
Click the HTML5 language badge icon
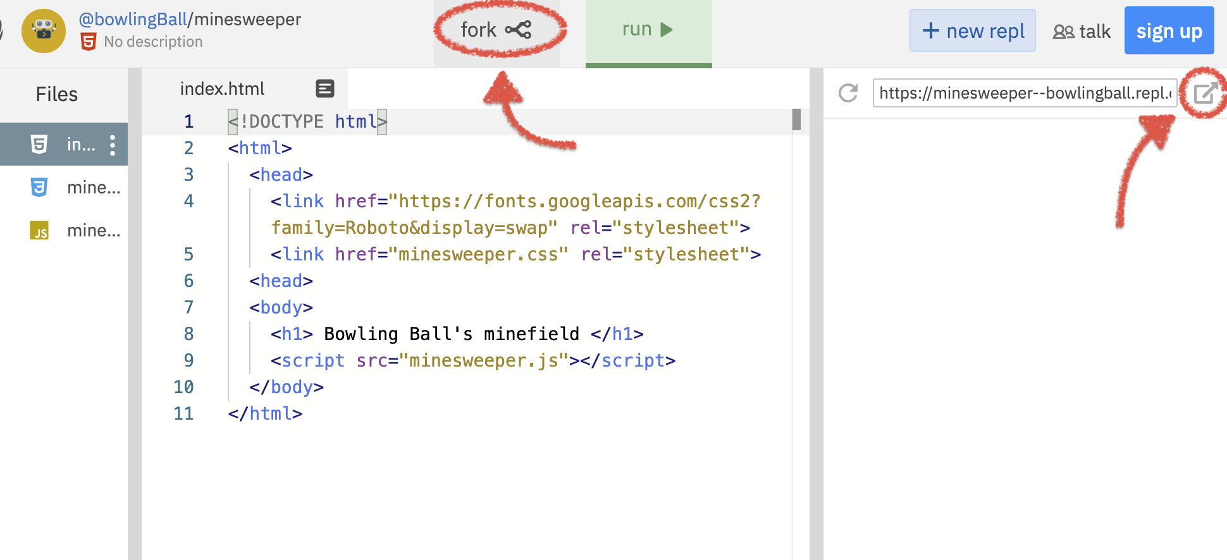coord(89,42)
